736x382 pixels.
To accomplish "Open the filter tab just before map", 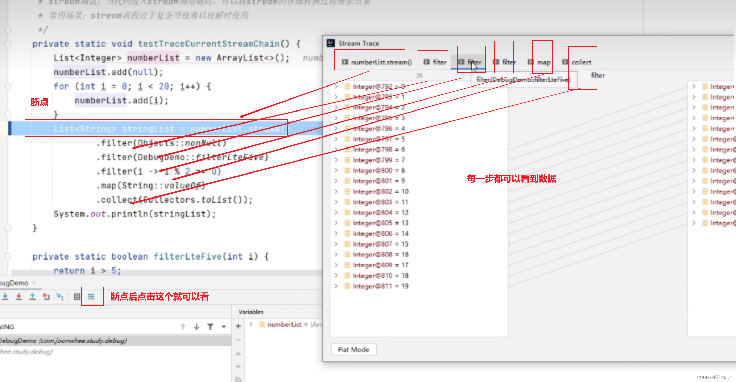I will [x=505, y=62].
